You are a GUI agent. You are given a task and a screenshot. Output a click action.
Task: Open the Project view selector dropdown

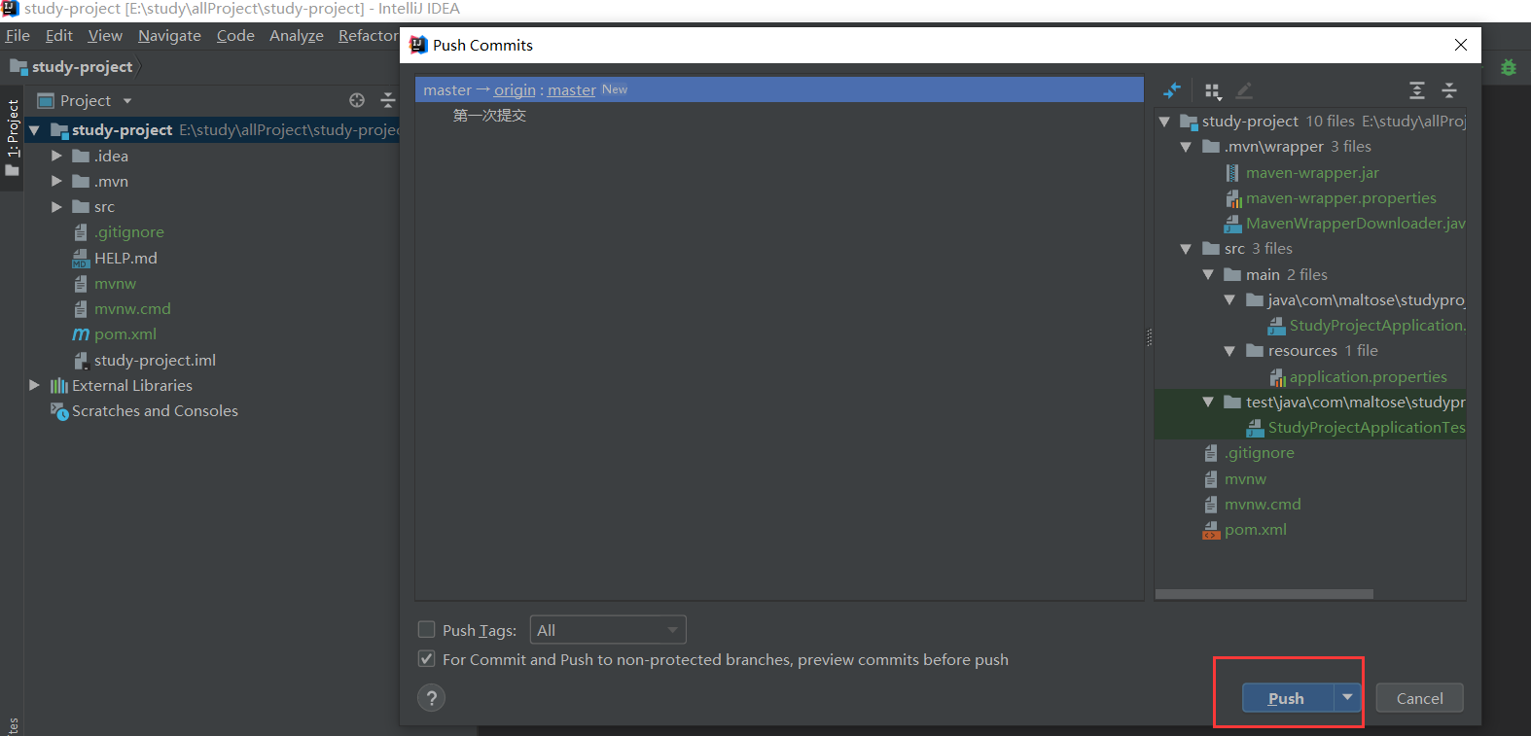127,101
